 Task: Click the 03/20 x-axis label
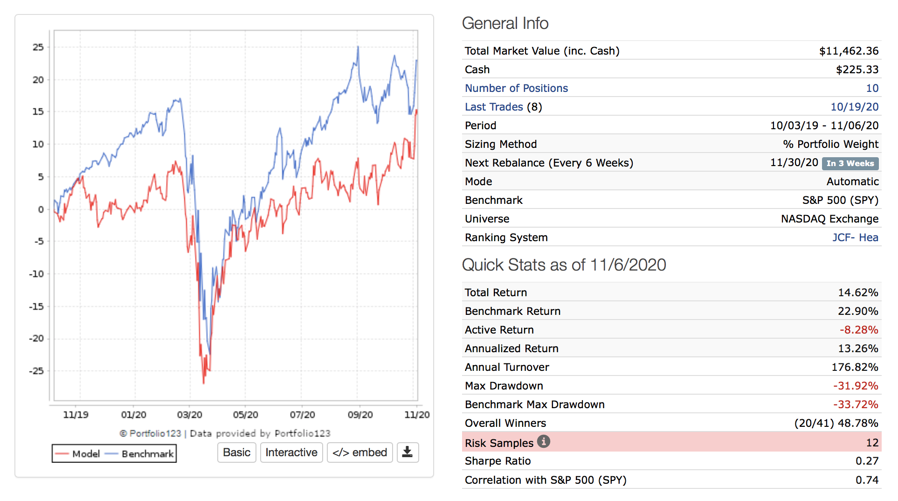tap(189, 415)
